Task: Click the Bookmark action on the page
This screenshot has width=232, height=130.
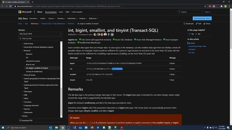Action: point(188,23)
